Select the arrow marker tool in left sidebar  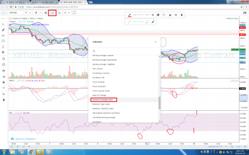coord(3,52)
